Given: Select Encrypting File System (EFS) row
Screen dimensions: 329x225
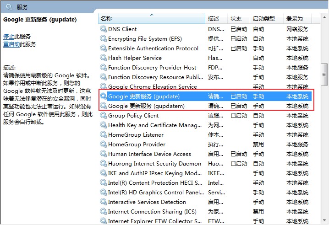Looking at the screenshot, I should [x=206, y=39].
